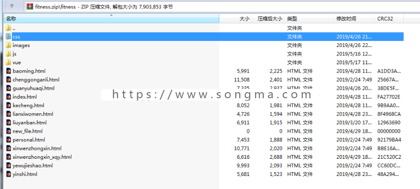The height and width of the screenshot is (189, 420).
Task: Click the yewujieshao.html file icon
Action: [x=8, y=165]
